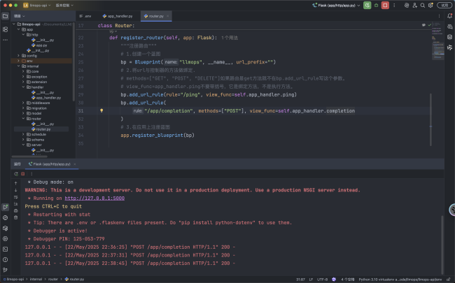Open the notifications bell icon
This screenshot has height=283, width=455.
coord(449,15)
